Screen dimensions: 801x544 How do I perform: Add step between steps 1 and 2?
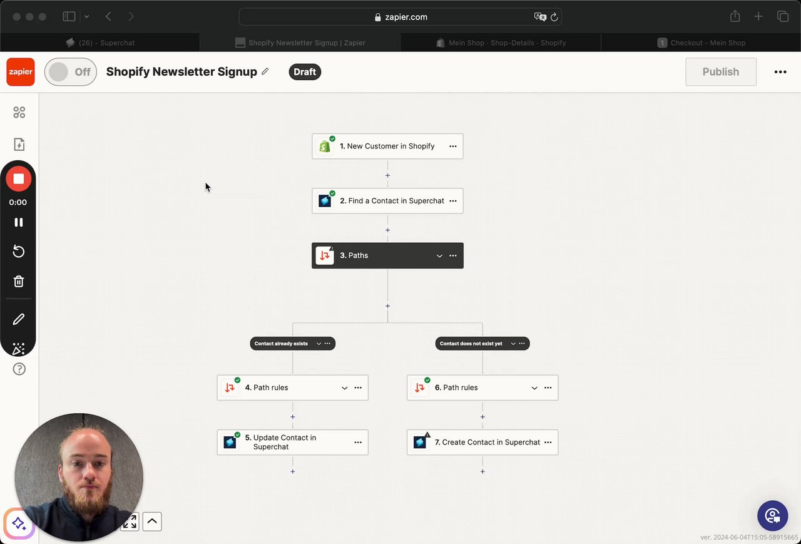(388, 176)
